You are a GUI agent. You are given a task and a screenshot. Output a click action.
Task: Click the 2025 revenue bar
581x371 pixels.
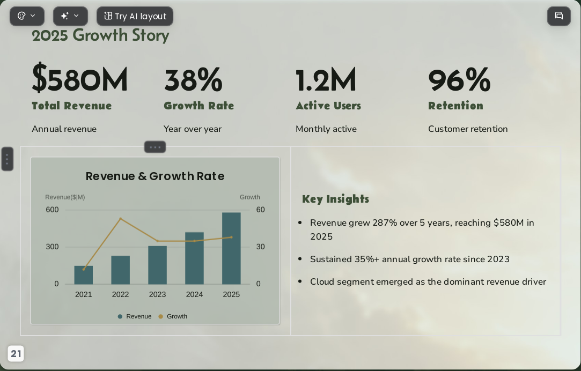click(231, 248)
